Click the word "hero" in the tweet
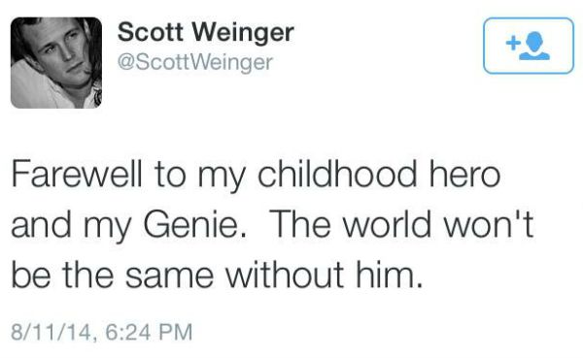The width and height of the screenshot is (583, 358). point(464,175)
